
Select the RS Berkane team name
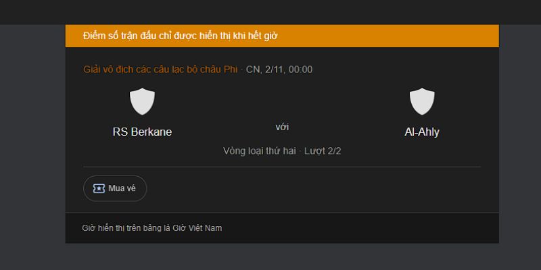coord(142,132)
